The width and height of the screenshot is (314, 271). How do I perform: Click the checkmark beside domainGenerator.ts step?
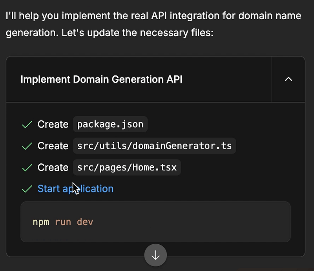click(x=27, y=146)
